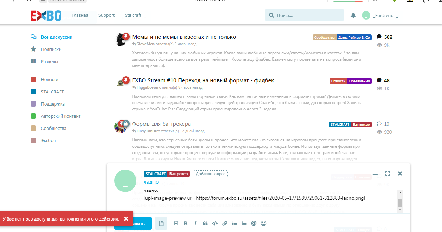Viewport: 442px width, 232px height.
Task: Insert a hyperlink in the composer
Action: click(x=224, y=223)
